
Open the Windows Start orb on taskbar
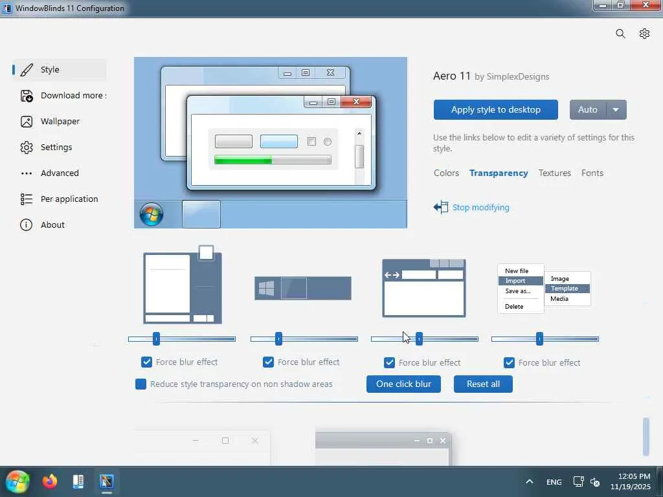(x=17, y=481)
